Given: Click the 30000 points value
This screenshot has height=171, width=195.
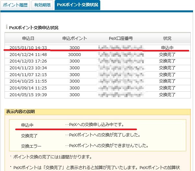Looking at the screenshot, I should tap(75, 55).
